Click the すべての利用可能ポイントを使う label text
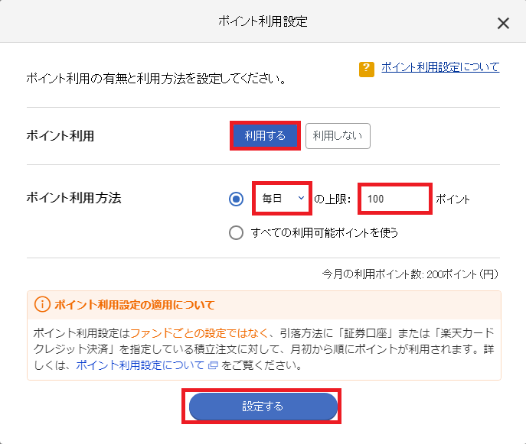Screen dimensions: 526x444 coord(325,232)
